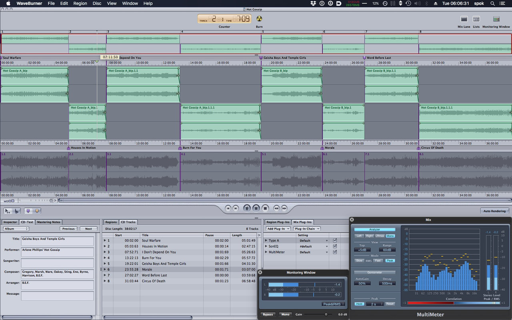Open Notification Center in menu bar
512x320 pixels.
tap(503, 3)
